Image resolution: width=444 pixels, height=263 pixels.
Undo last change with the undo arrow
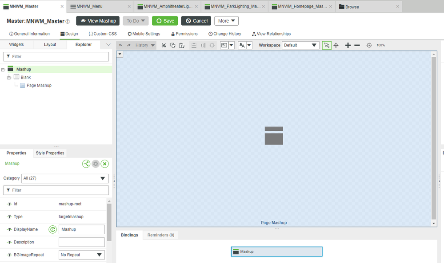(x=120, y=45)
